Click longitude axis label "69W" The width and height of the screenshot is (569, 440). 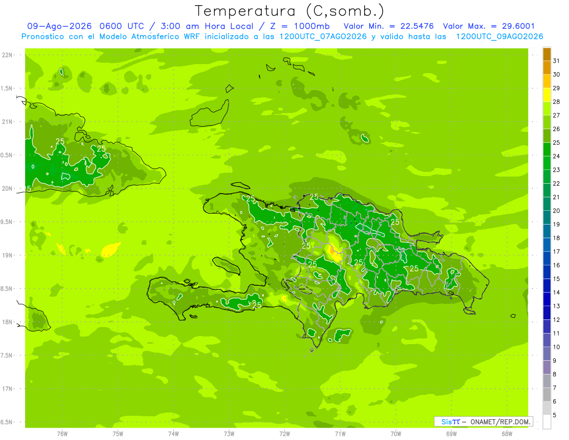click(x=451, y=433)
